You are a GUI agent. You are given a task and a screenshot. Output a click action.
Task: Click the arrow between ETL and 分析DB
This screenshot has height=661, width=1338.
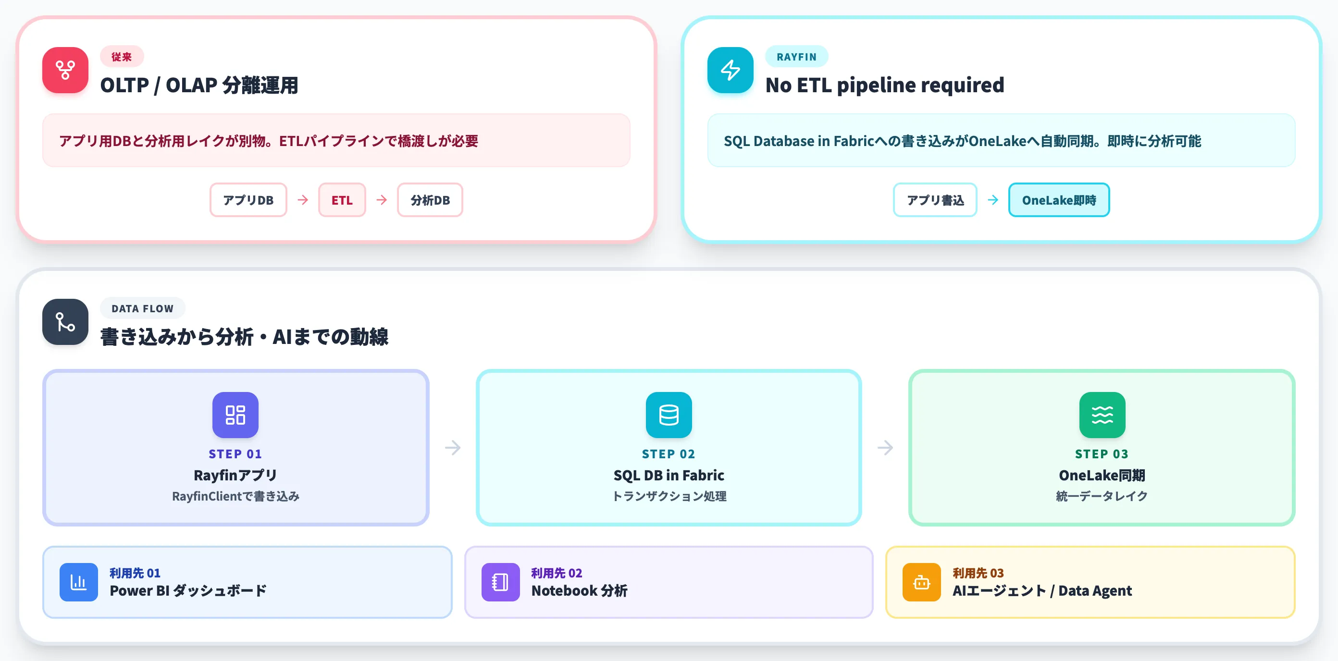pos(382,200)
